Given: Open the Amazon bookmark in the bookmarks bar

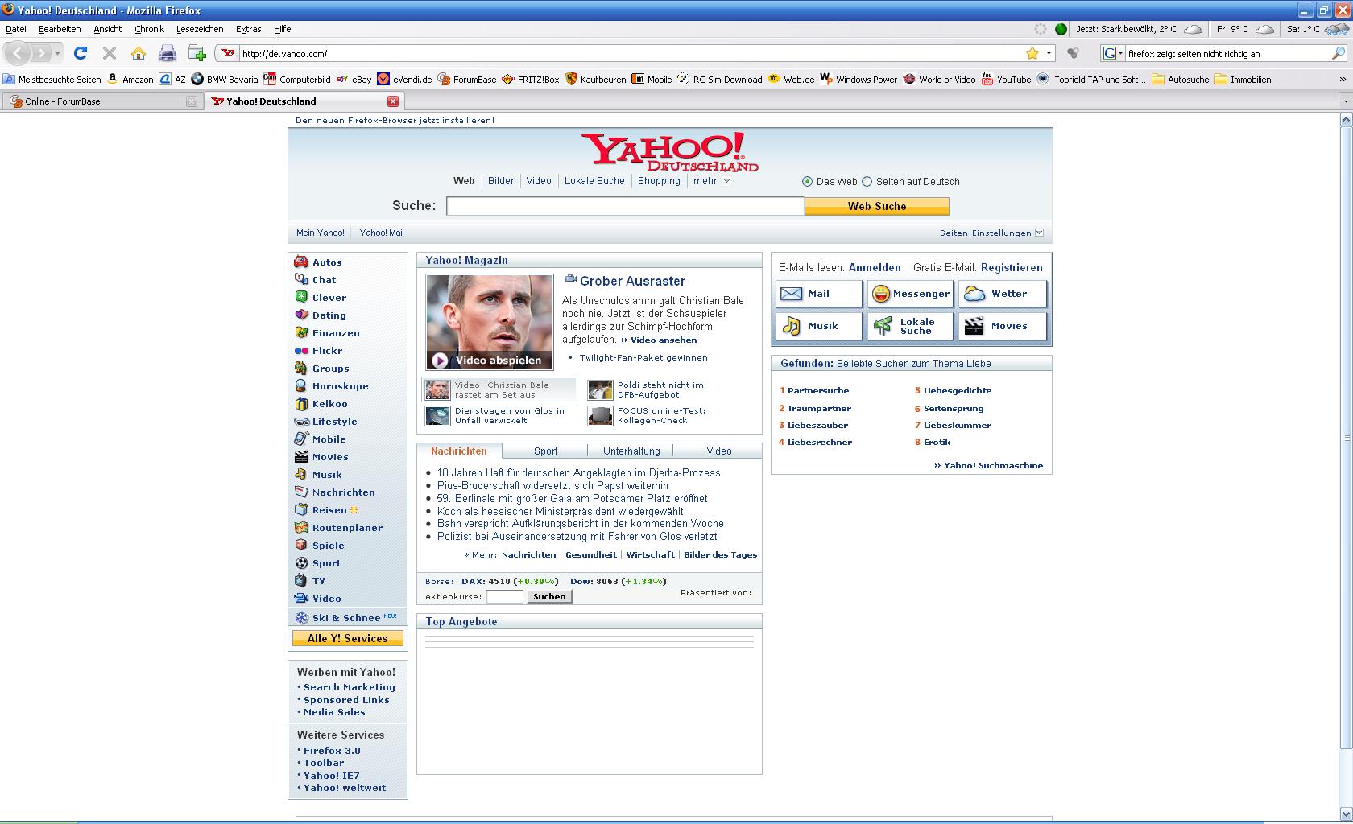Looking at the screenshot, I should coord(130,79).
